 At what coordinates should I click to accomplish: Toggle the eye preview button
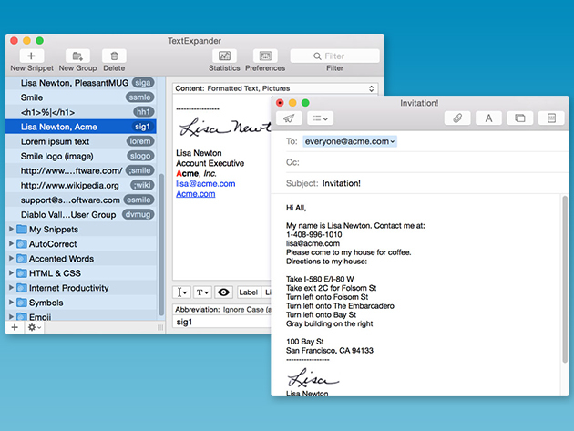click(x=224, y=292)
